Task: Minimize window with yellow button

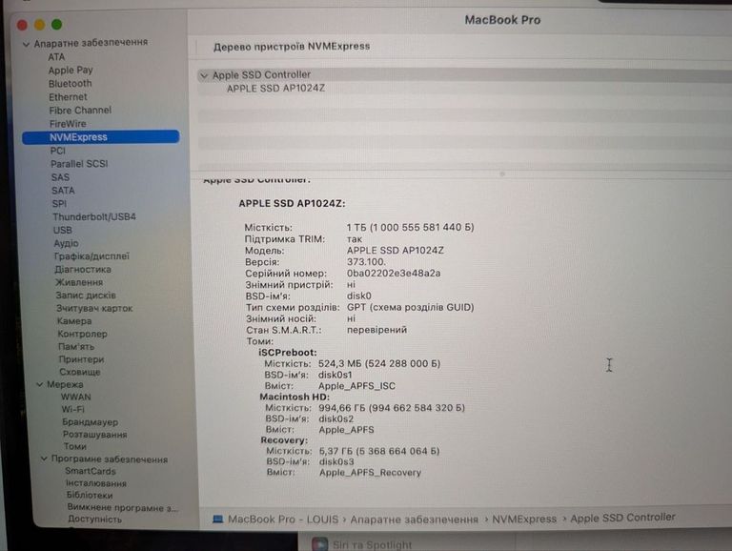Action: [40, 25]
